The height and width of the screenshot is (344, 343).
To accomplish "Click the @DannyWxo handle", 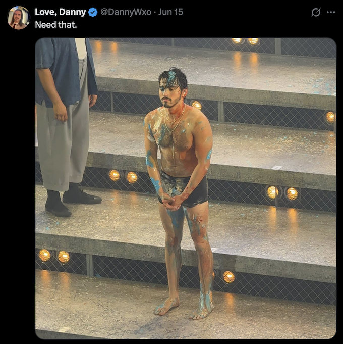I will point(126,12).
